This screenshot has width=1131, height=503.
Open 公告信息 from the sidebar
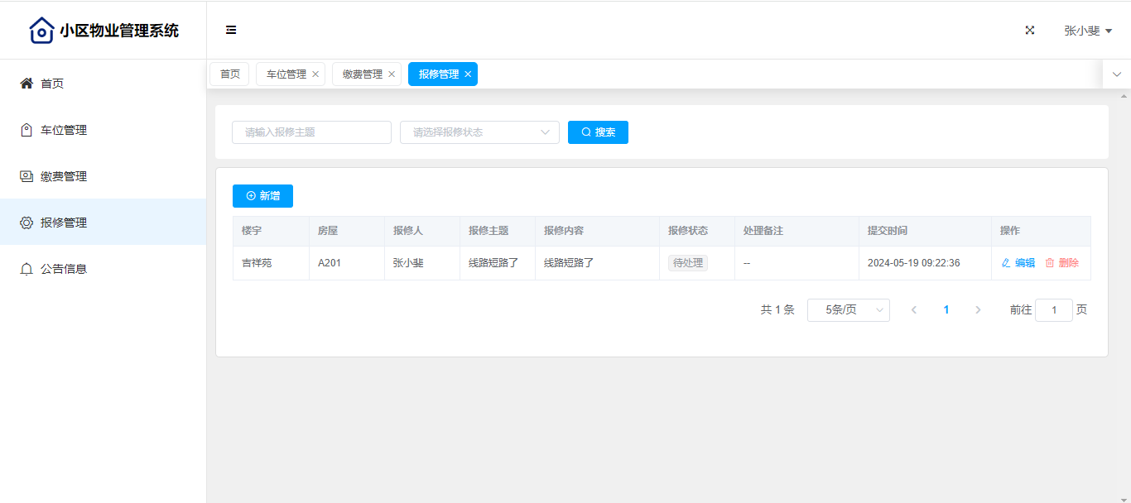pyautogui.click(x=64, y=269)
